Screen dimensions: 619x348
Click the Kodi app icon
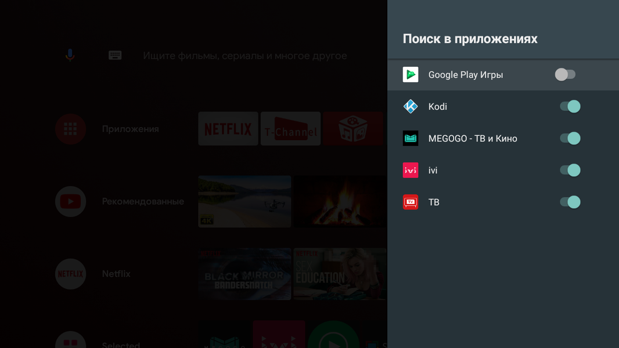point(411,106)
